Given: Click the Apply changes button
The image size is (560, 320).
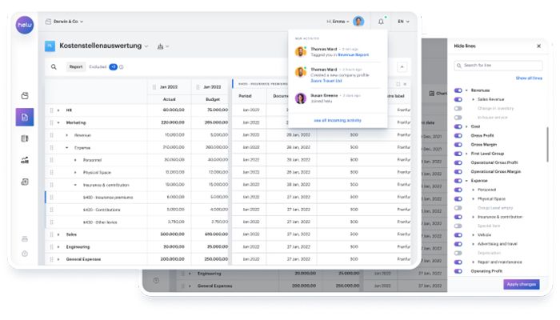Looking at the screenshot, I should point(522,284).
